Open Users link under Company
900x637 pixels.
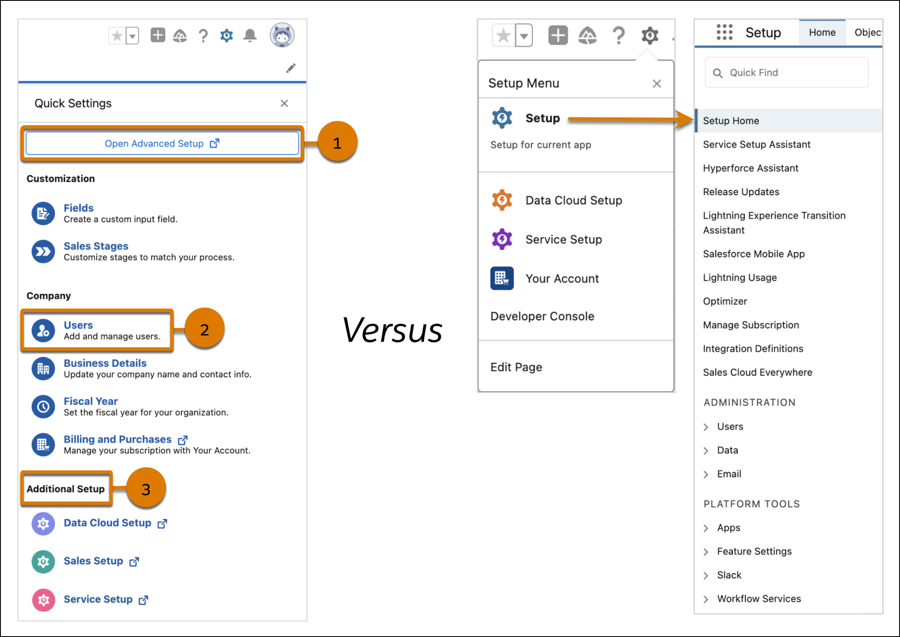click(78, 325)
